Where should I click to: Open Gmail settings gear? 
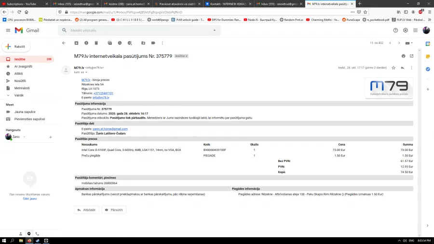[406, 30]
